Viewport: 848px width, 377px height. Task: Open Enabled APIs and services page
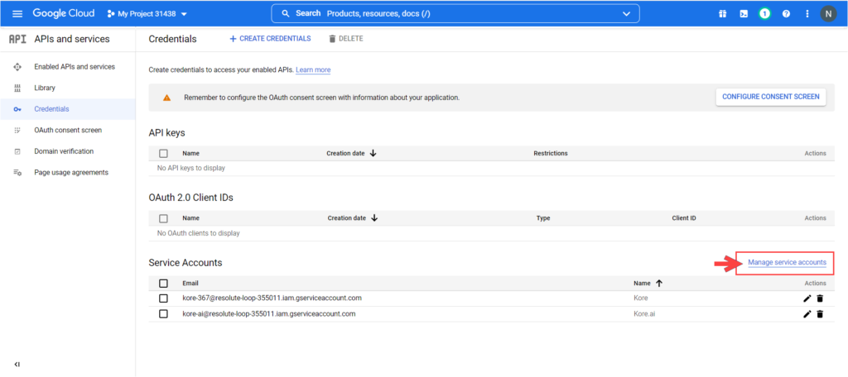pos(75,67)
